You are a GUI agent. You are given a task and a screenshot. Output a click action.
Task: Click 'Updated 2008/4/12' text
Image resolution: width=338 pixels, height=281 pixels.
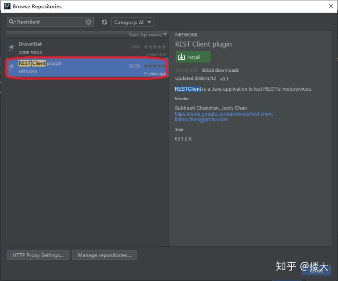(x=195, y=78)
